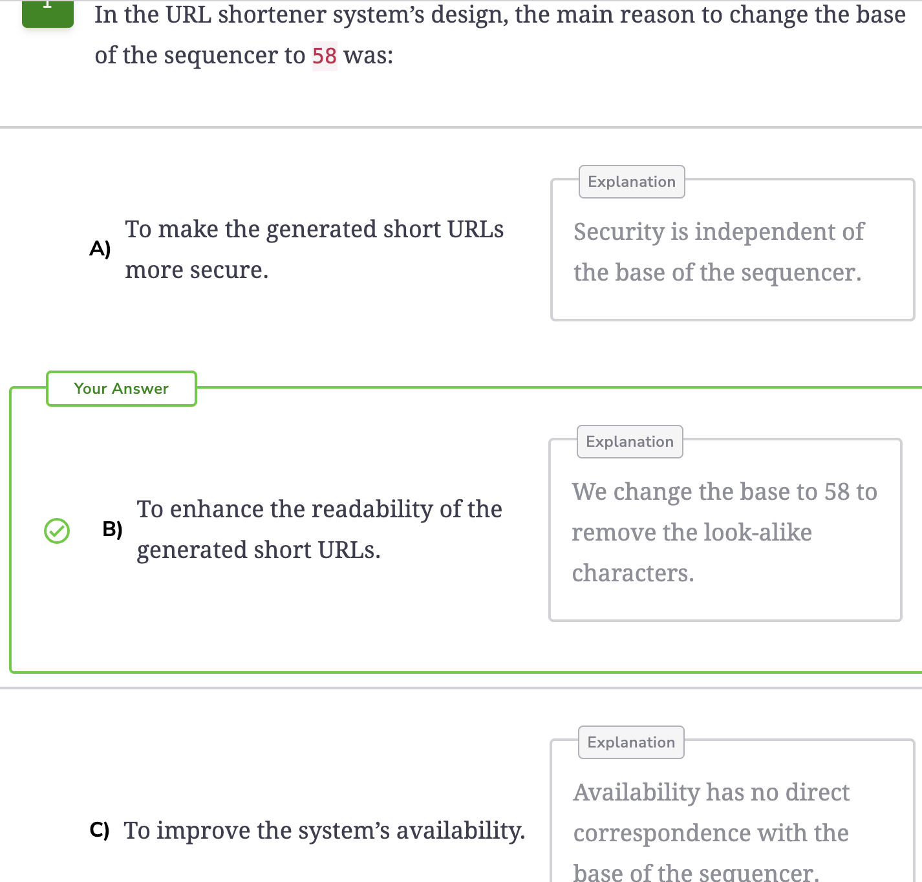
Task: Click the question text about URL shortener design
Action: (500, 35)
